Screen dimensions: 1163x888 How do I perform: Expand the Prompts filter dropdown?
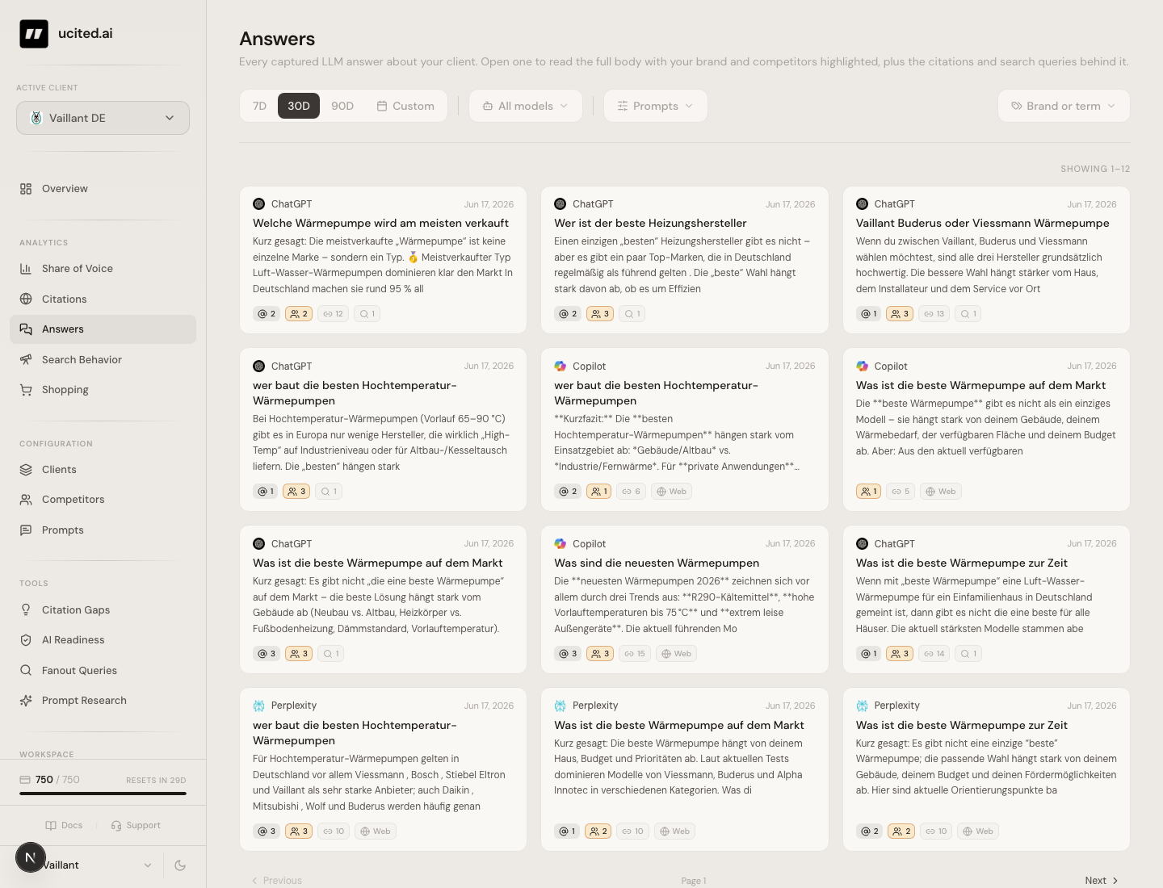pyautogui.click(x=656, y=106)
